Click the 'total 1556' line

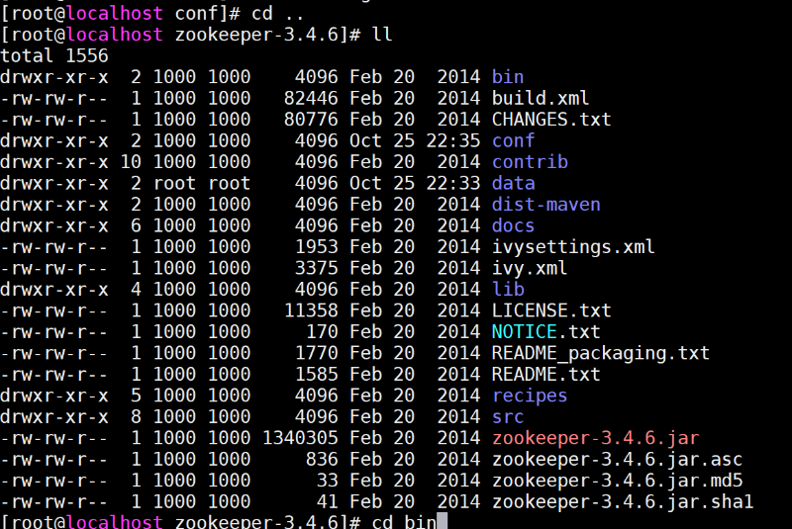[x=54, y=55]
